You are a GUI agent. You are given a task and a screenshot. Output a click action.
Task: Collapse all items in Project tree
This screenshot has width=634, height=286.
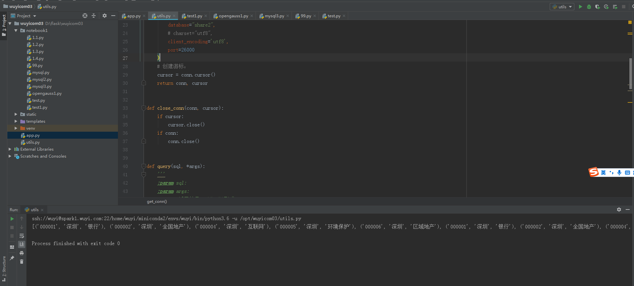click(94, 16)
